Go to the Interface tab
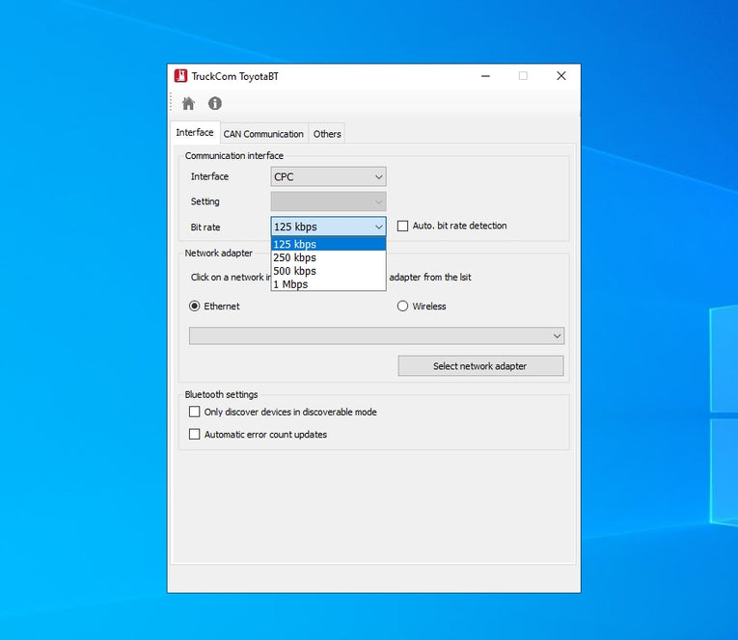 pos(195,133)
